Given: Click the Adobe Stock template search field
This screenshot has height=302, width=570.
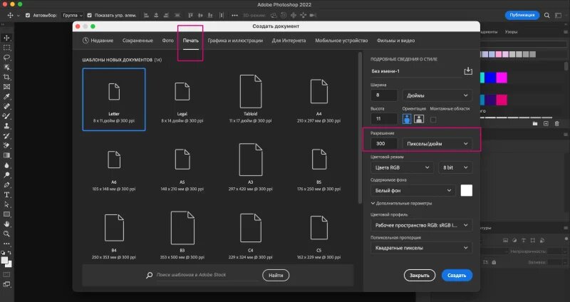Looking at the screenshot, I should 207,275.
